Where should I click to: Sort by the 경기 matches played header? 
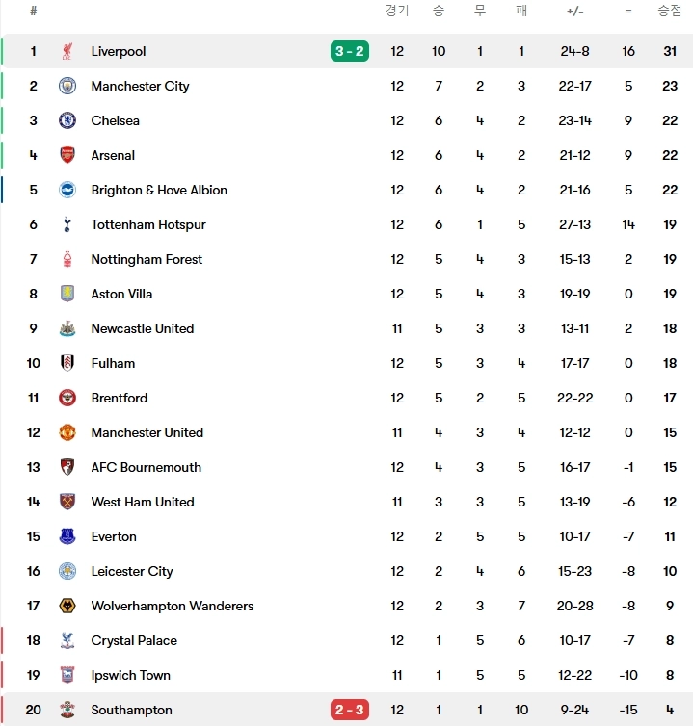[397, 11]
